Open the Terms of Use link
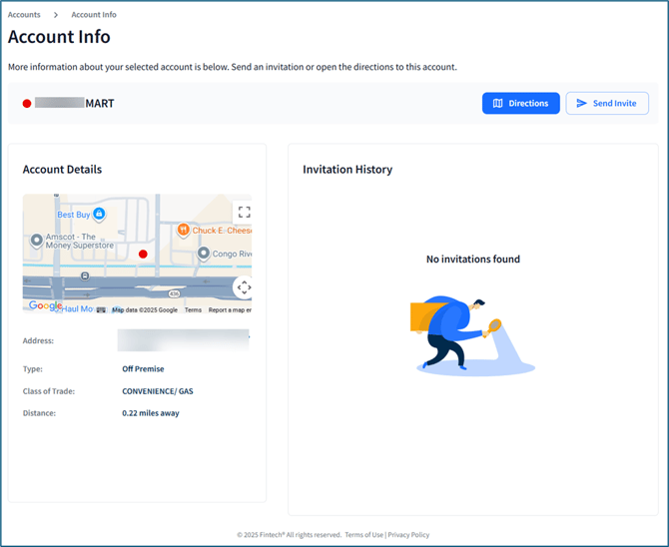Viewport: 669px width, 547px height. pos(363,535)
